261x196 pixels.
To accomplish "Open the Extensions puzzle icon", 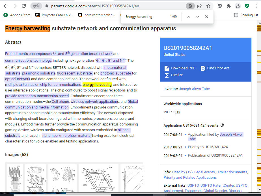I will (229, 6).
